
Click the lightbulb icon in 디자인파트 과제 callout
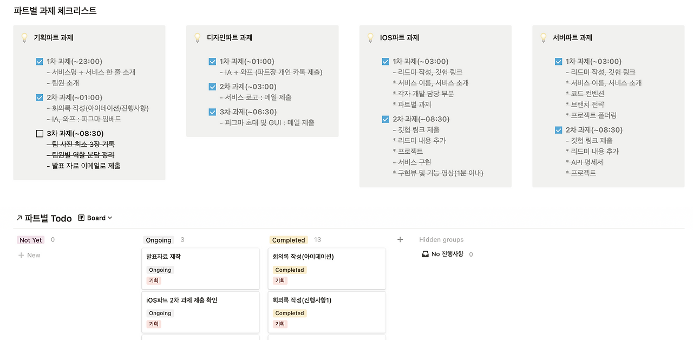tap(197, 37)
